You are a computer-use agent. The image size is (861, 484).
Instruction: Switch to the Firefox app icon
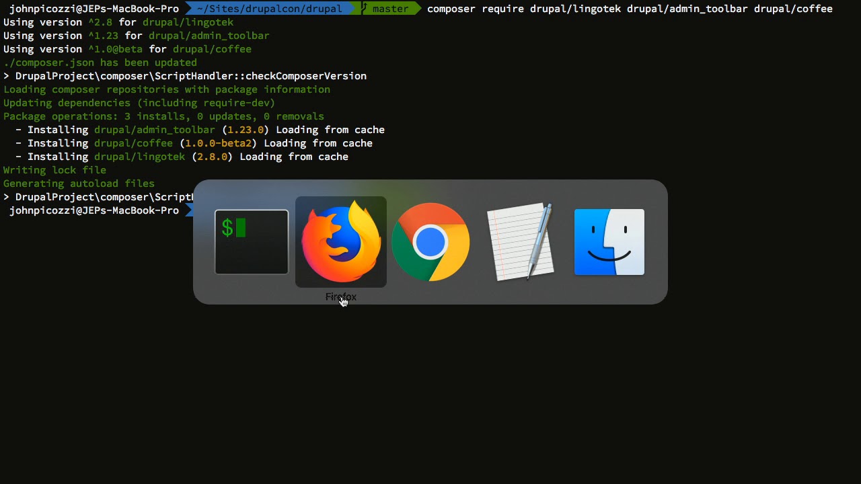[341, 242]
